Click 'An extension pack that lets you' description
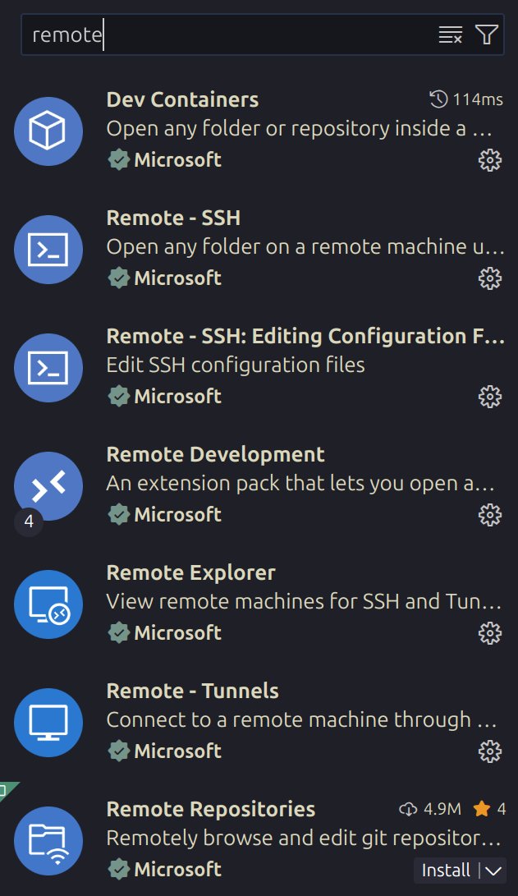This screenshot has width=518, height=896. [x=300, y=484]
